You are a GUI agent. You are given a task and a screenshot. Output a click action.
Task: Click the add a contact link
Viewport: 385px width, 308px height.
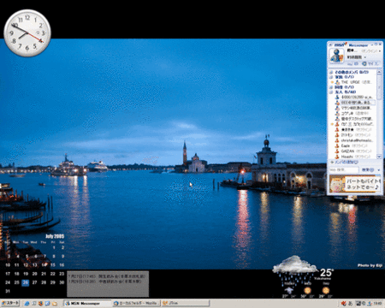pos(344,162)
